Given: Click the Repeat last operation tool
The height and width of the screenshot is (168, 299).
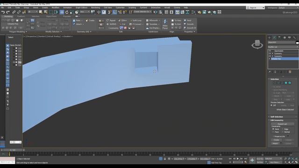Looking at the screenshot, I should coord(111,21).
